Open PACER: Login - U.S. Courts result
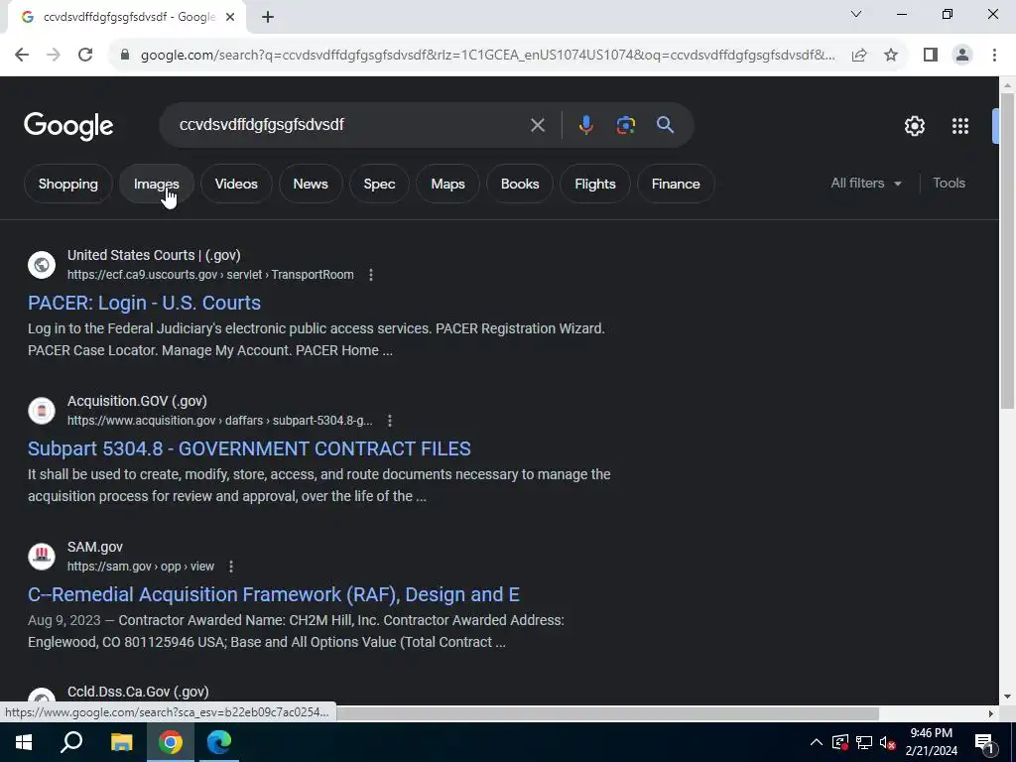 (144, 303)
